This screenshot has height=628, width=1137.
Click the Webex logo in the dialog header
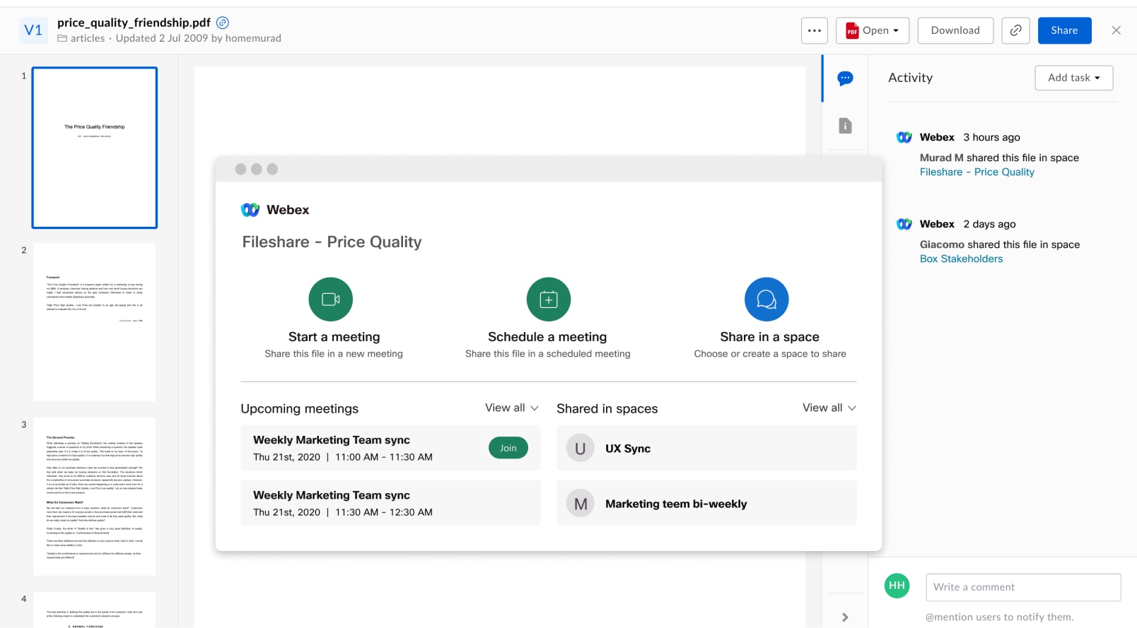(x=250, y=210)
